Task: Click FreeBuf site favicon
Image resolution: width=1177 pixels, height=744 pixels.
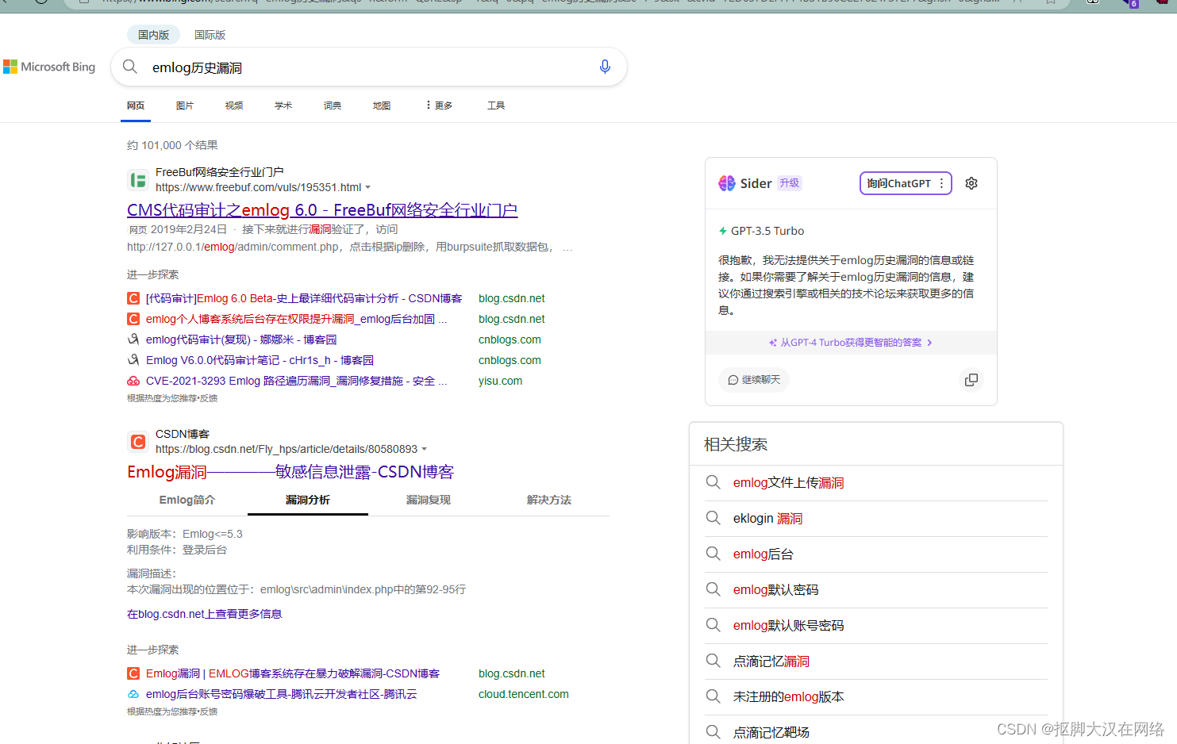Action: (138, 180)
